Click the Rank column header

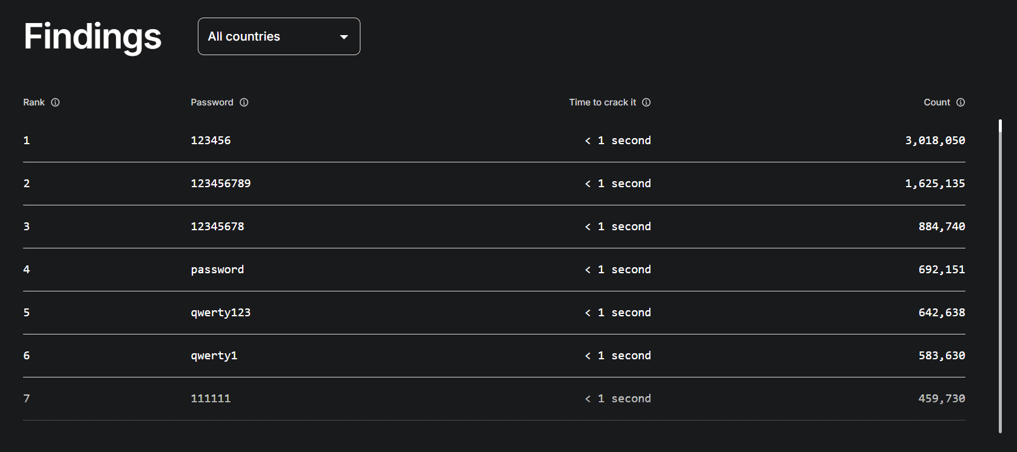click(x=34, y=102)
